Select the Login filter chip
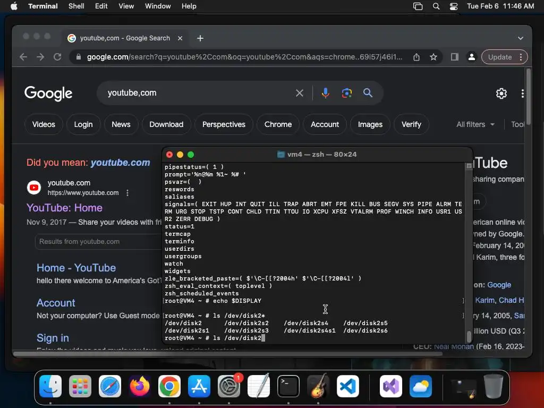The width and height of the screenshot is (544, 408). pos(83,124)
